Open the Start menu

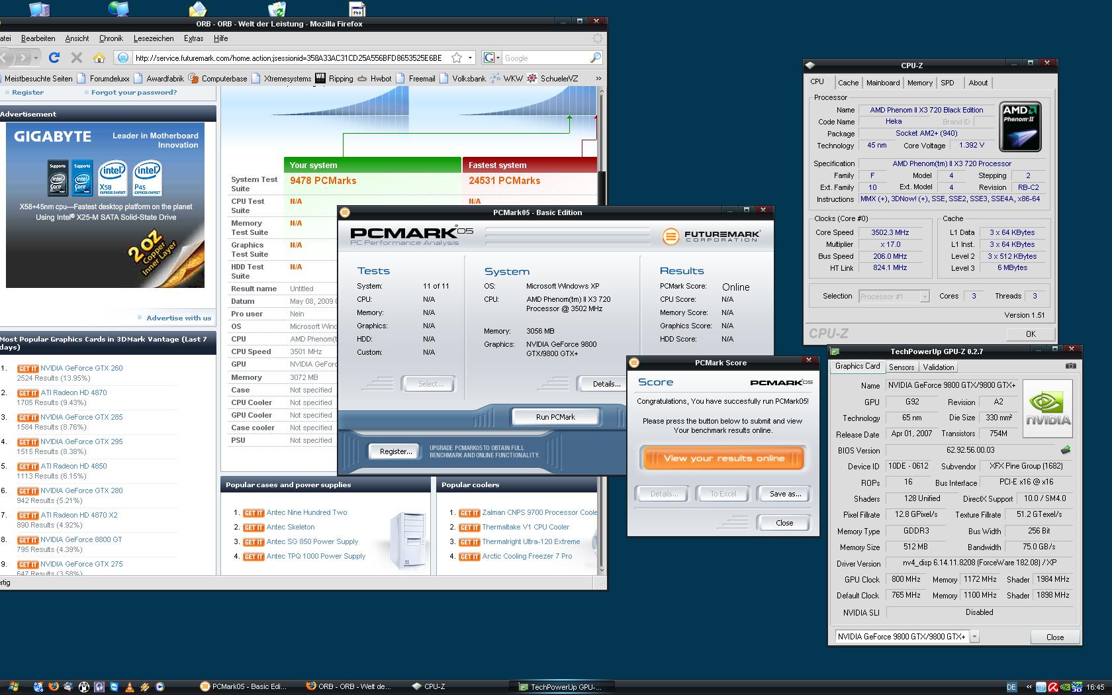pos(13,686)
